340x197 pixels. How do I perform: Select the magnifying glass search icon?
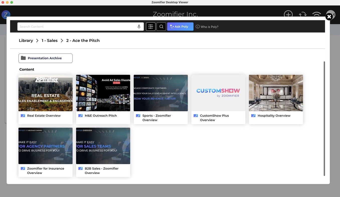(x=161, y=26)
